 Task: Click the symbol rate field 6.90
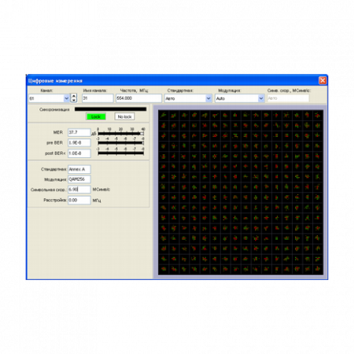click(x=79, y=190)
